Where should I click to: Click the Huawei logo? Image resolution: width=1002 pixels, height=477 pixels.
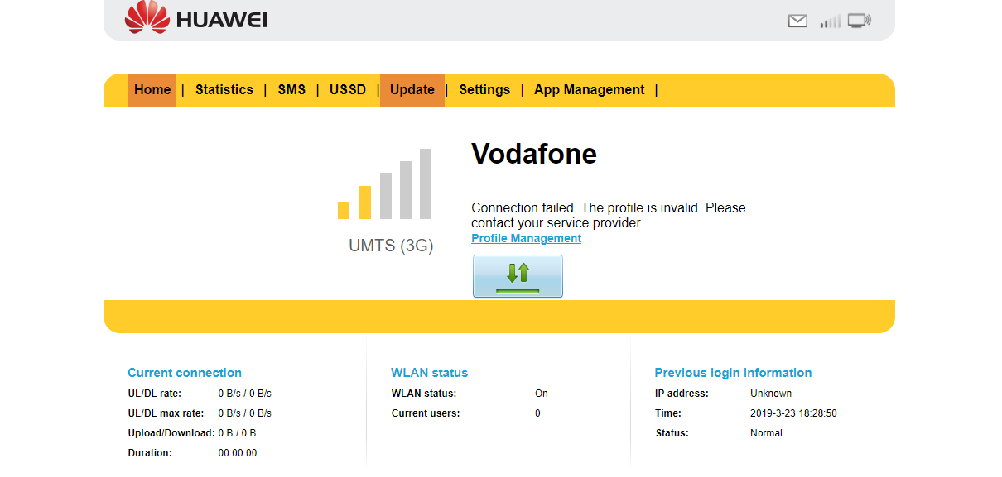click(195, 18)
